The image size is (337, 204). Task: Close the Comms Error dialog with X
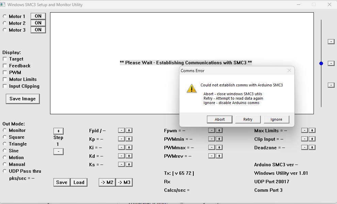tap(289, 70)
